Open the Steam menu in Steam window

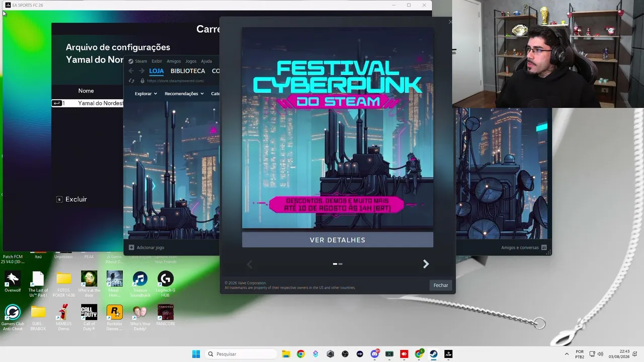(x=141, y=61)
